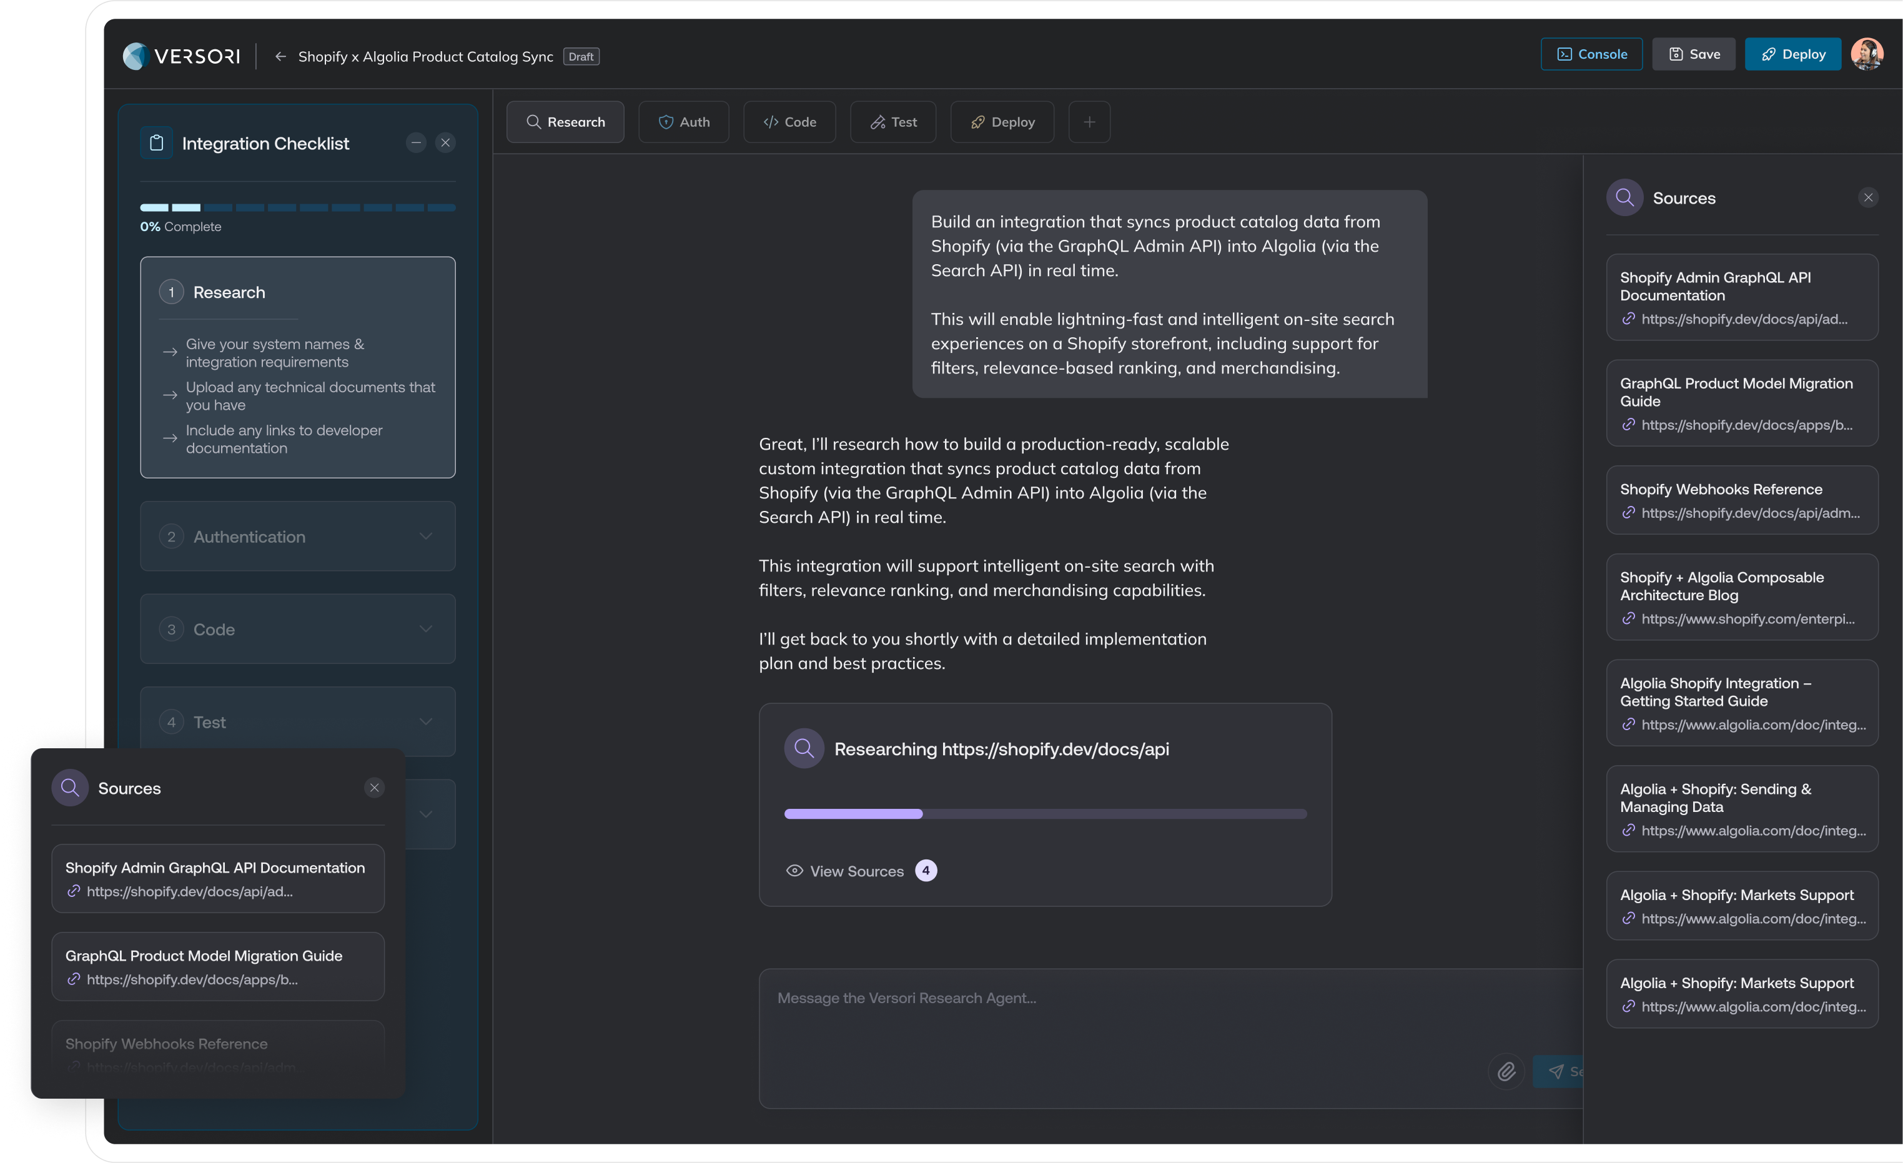The image size is (1903, 1163).
Task: Click the Integration Checklist clipboard icon
Action: pos(156,143)
